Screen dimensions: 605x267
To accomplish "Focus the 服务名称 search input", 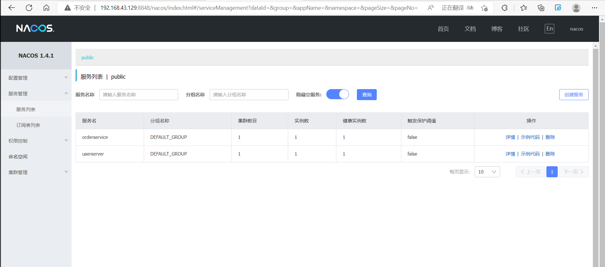I will tap(139, 94).
